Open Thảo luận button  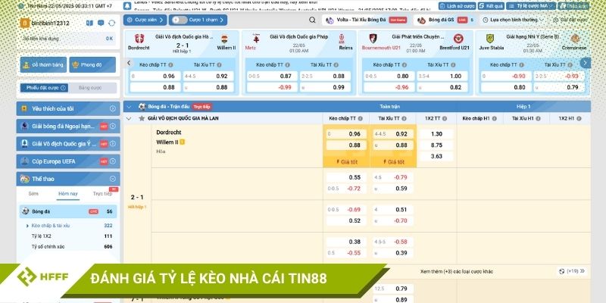point(573,6)
